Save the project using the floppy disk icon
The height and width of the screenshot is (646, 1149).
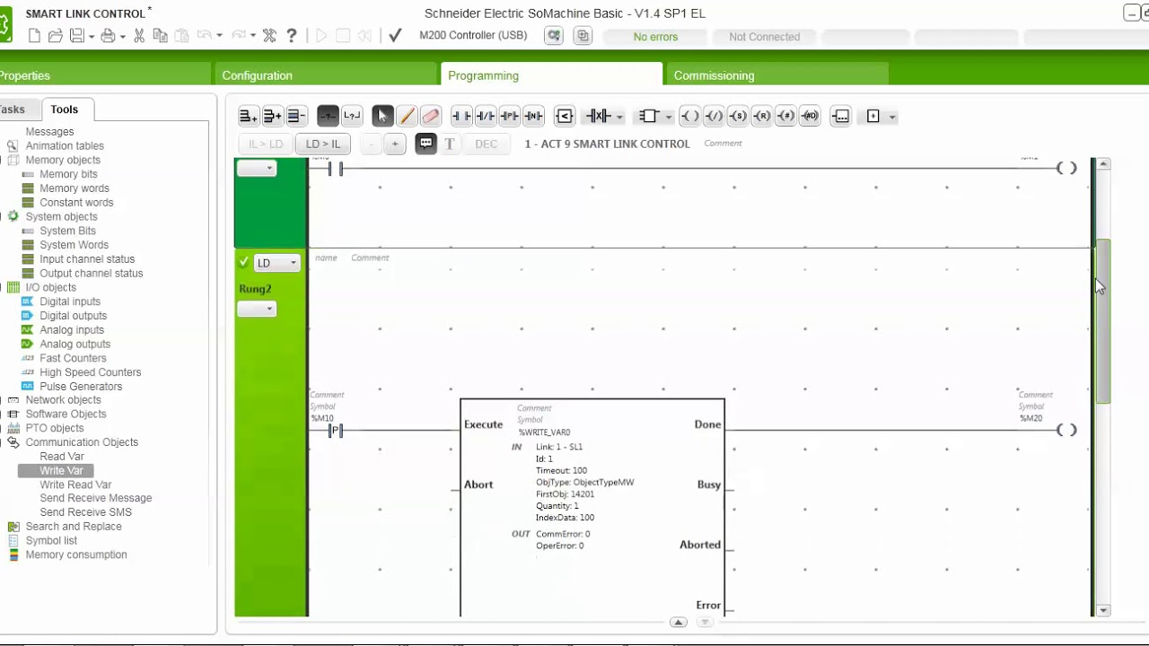coord(76,36)
